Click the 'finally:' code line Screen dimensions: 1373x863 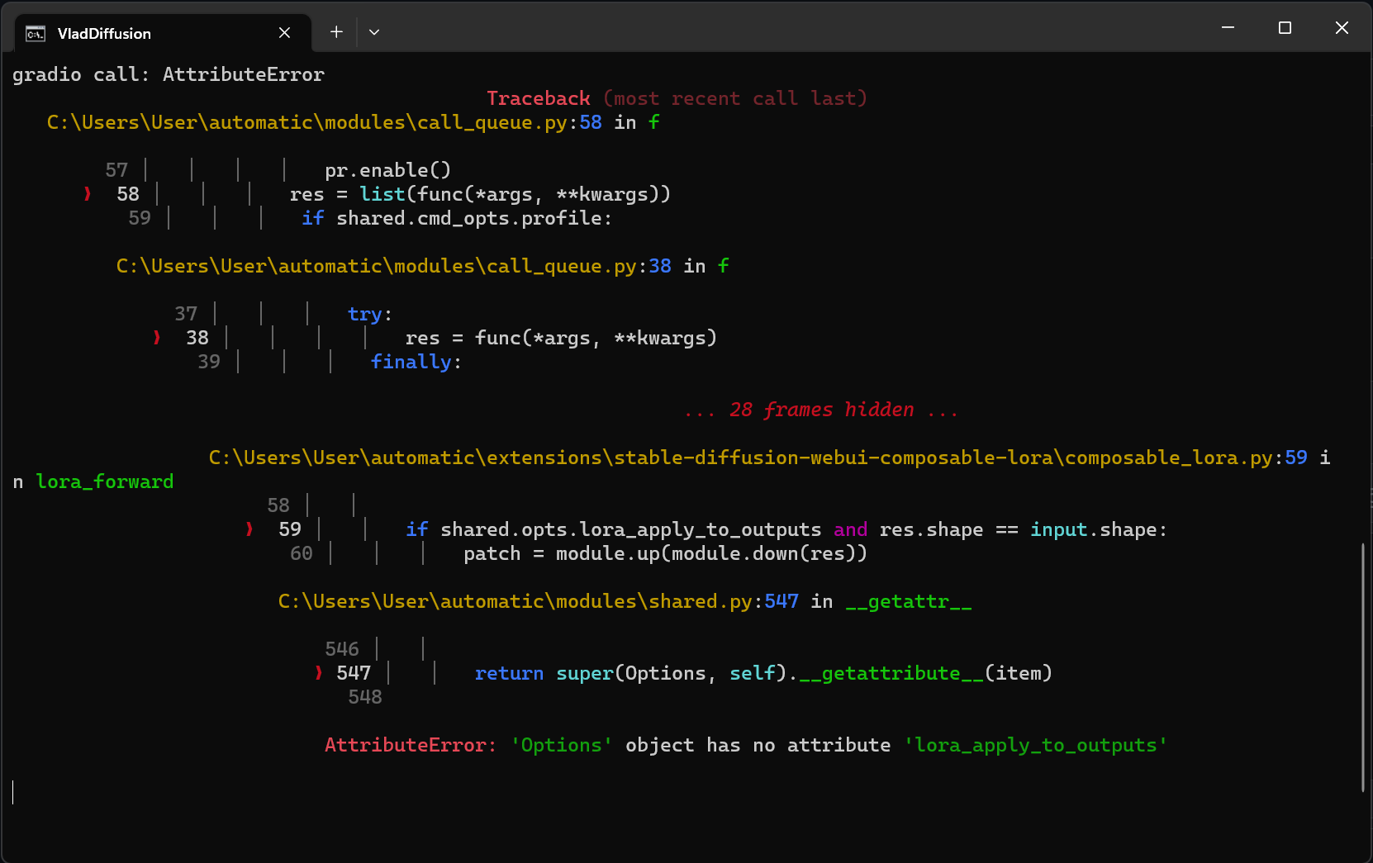[416, 362]
